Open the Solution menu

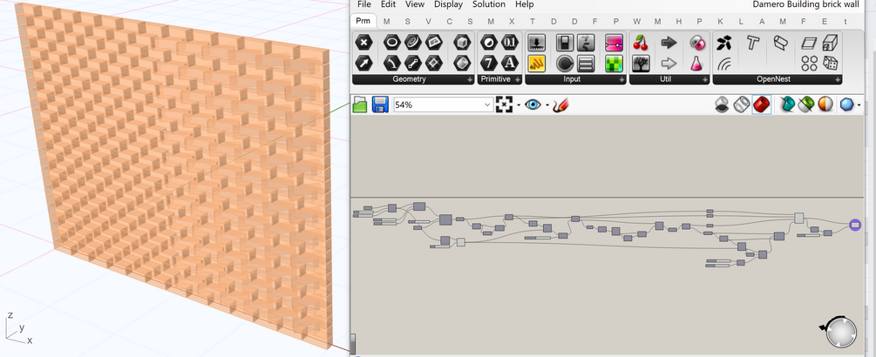click(489, 4)
